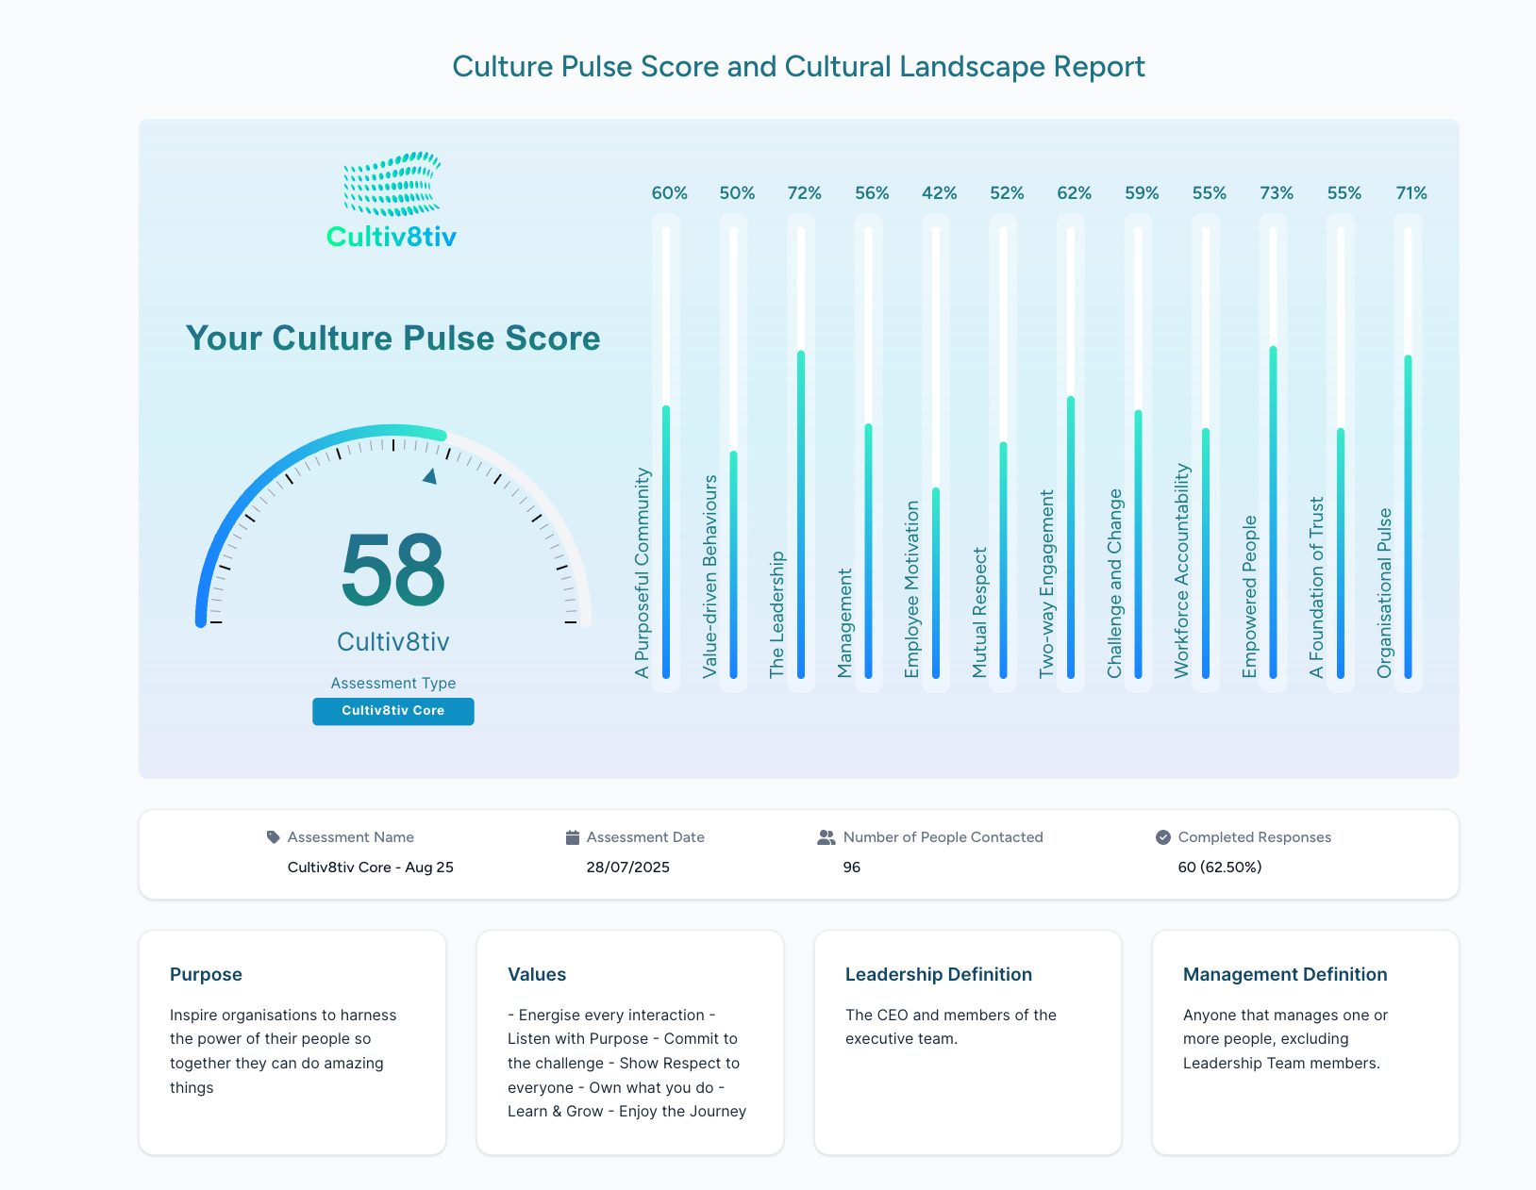Viewport: 1536px width, 1190px height.
Task: Select the Leadership Definition card heading
Action: click(939, 974)
